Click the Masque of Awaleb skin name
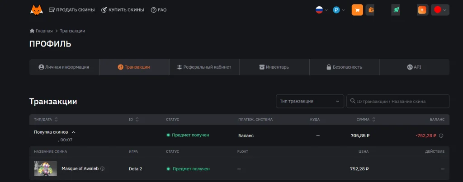 click(80, 169)
